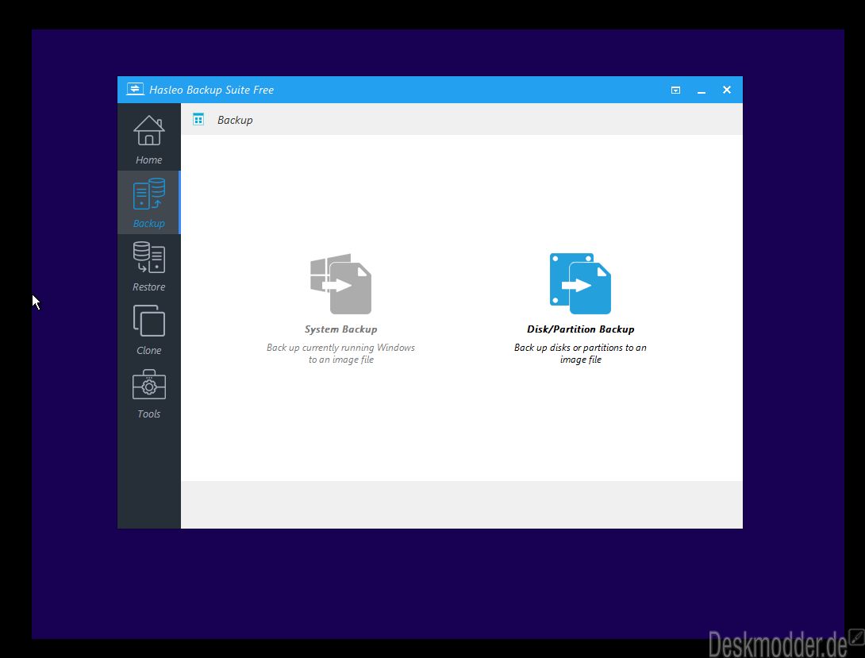Click 'Back up disks or partitions' description
The image size is (865, 658).
[580, 353]
